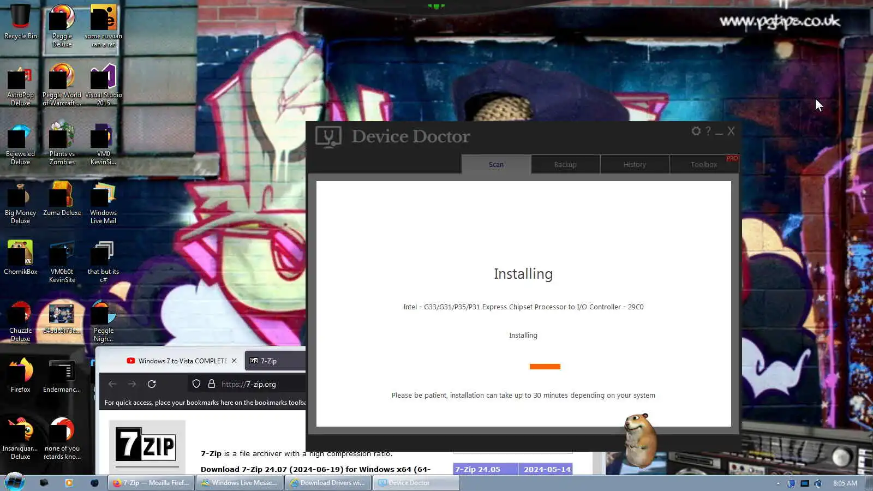
Task: Select Chuzzle Deluxe desktop icon
Action: tap(21, 321)
